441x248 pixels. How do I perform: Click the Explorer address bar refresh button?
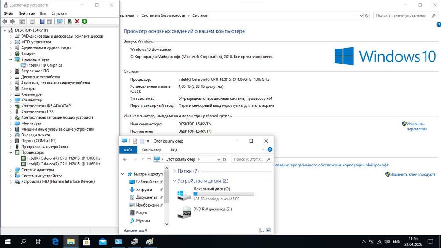click(x=224, y=159)
